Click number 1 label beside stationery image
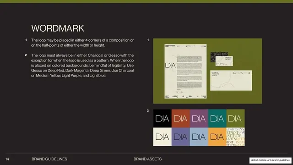Screen dimensions: 293x165 (148, 40)
